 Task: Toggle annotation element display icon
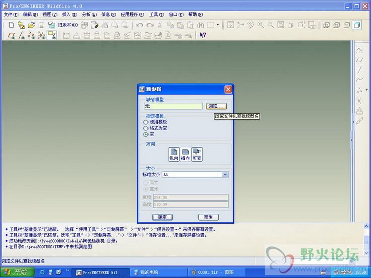coord(52,35)
